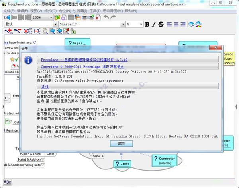The height and width of the screenshot is (188, 239).
Task: Open the 编辑(E) menu
Action: click(22, 11)
